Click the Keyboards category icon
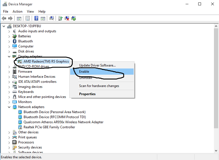219x160 pixels. [x=15, y=92]
